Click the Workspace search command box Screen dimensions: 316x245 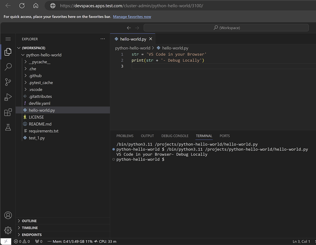[226, 28]
